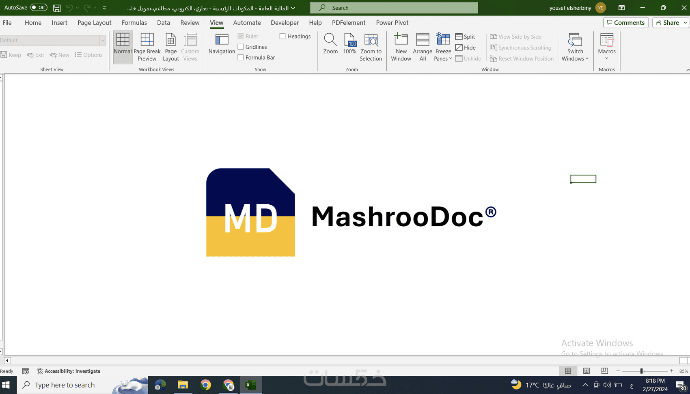Viewport: 690px width, 394px height.
Task: Select Page Break Preview from status bar
Action: 604,371
